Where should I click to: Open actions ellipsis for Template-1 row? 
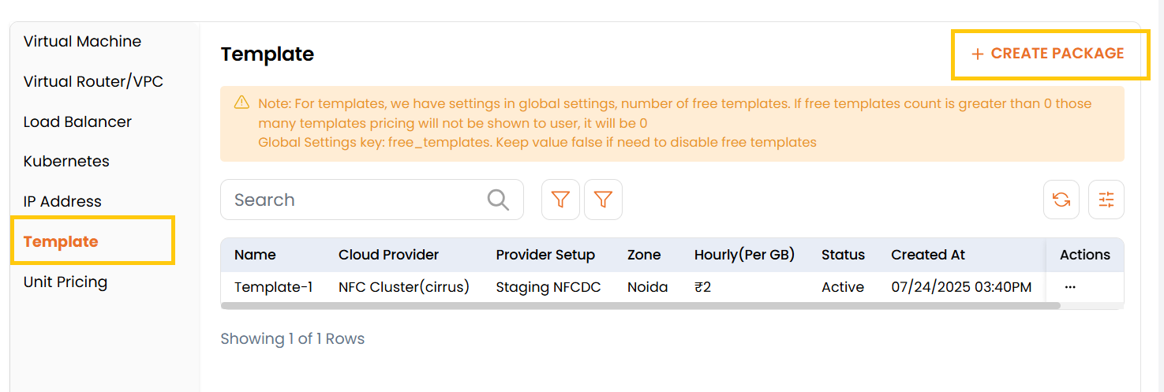pyautogui.click(x=1070, y=287)
